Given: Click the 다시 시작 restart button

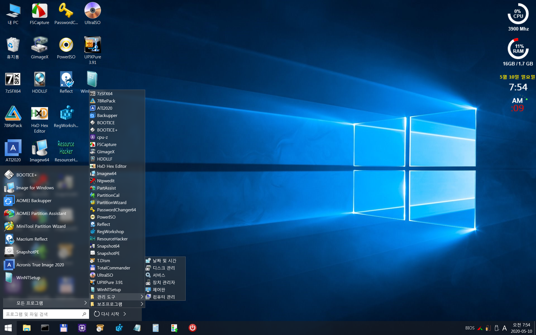Looking at the screenshot, I should tap(107, 314).
